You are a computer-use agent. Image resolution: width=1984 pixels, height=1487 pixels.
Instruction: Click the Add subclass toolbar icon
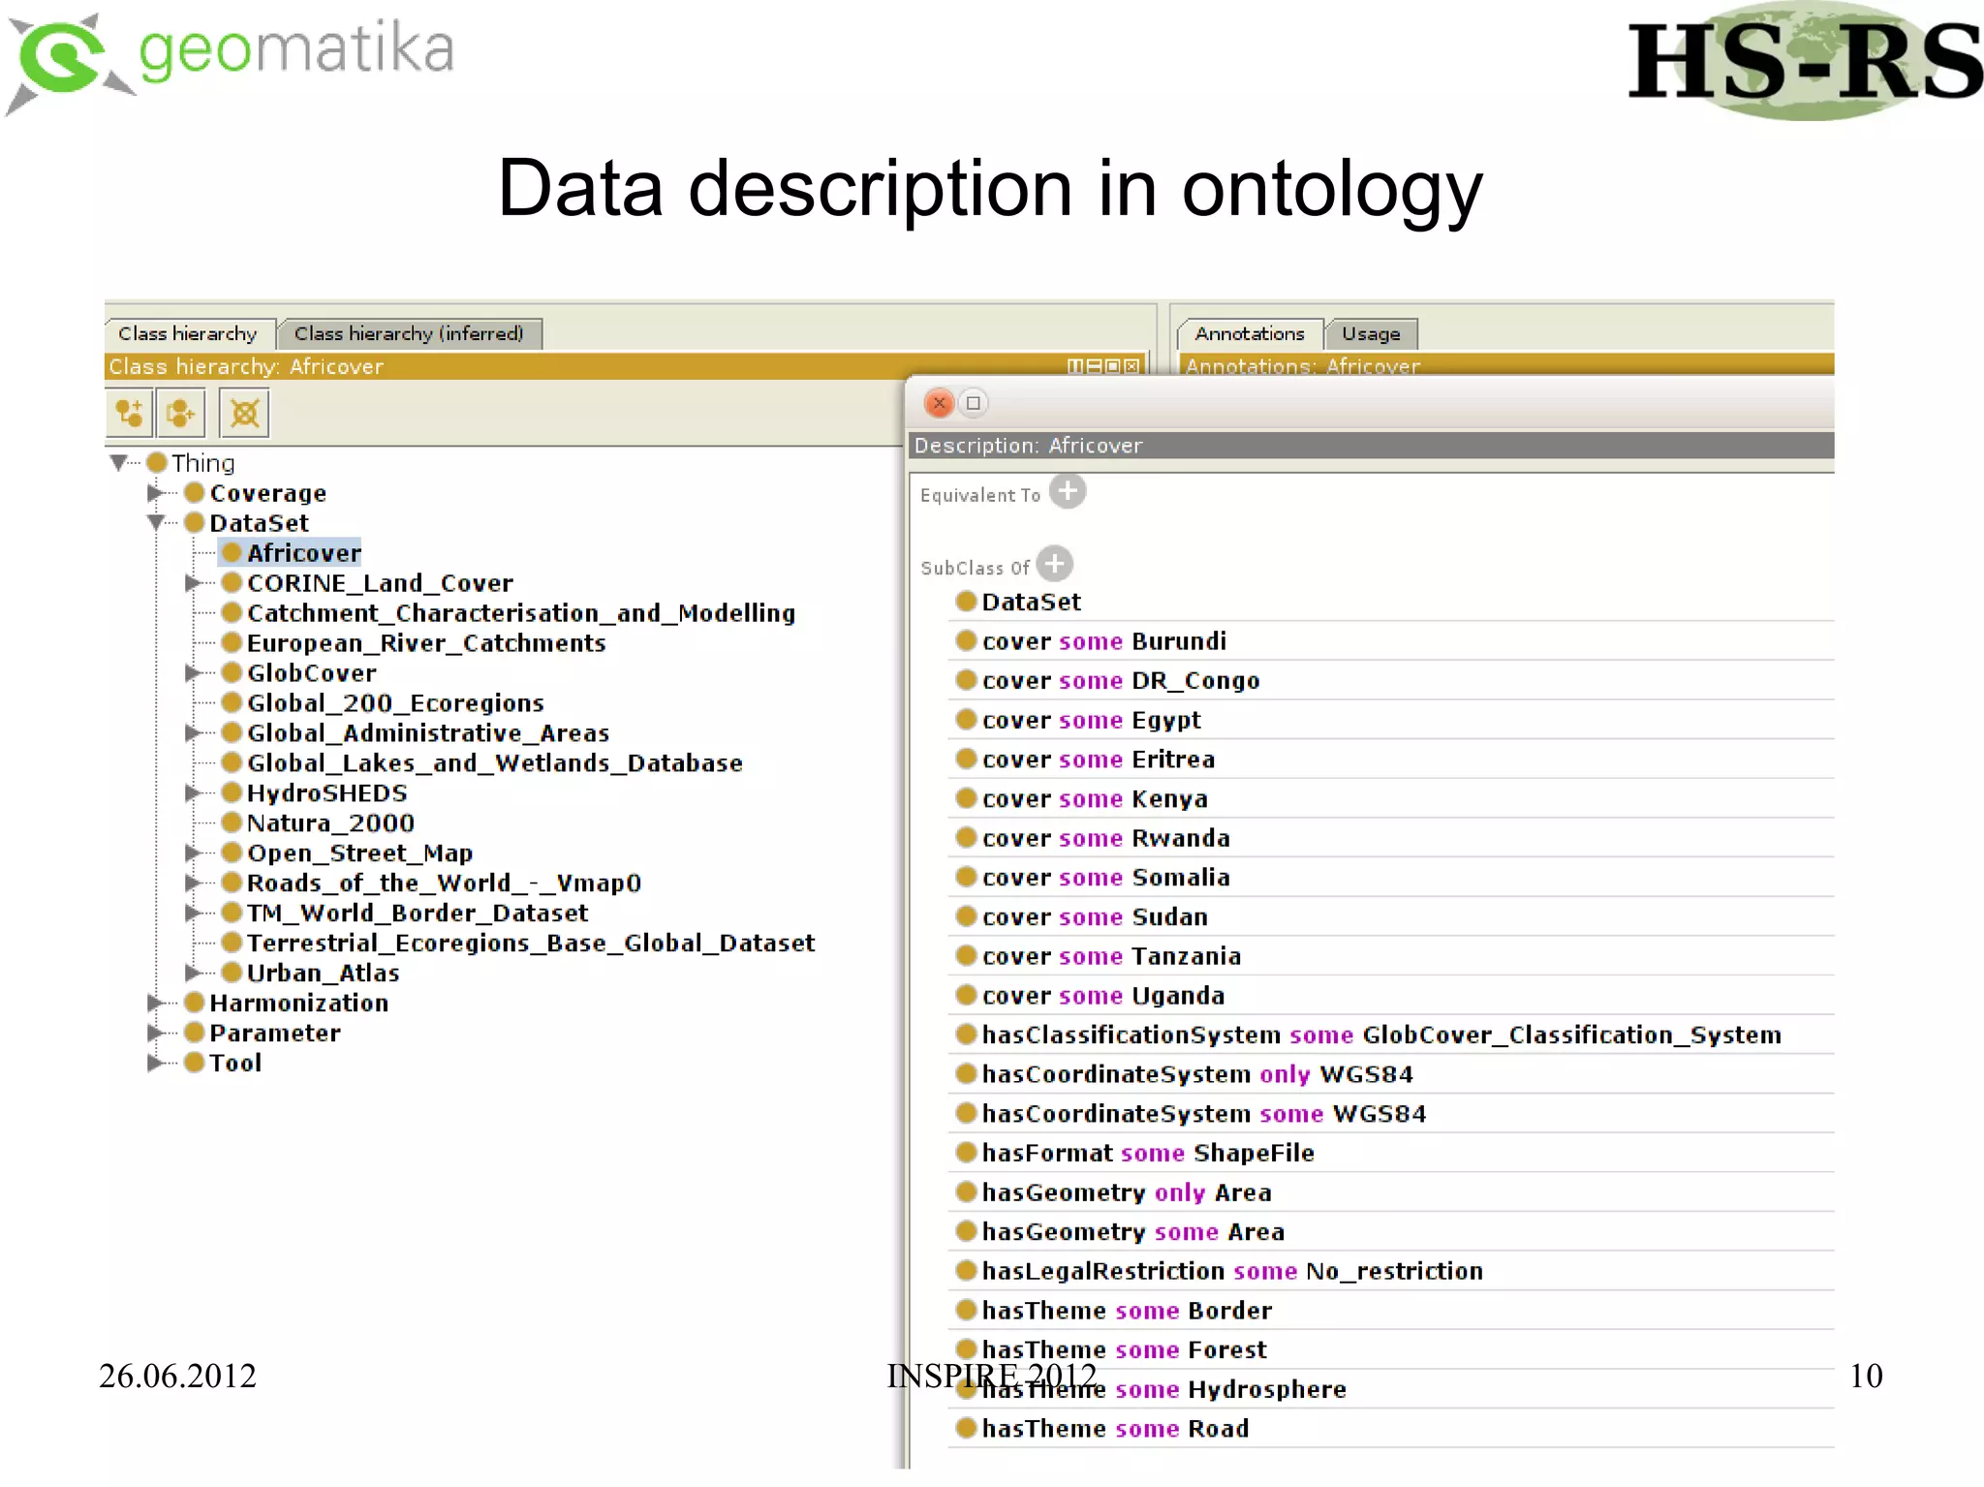(x=129, y=414)
